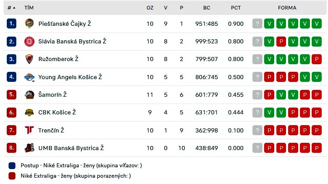
Task: Sort standings by BC column header
Action: tap(206, 8)
